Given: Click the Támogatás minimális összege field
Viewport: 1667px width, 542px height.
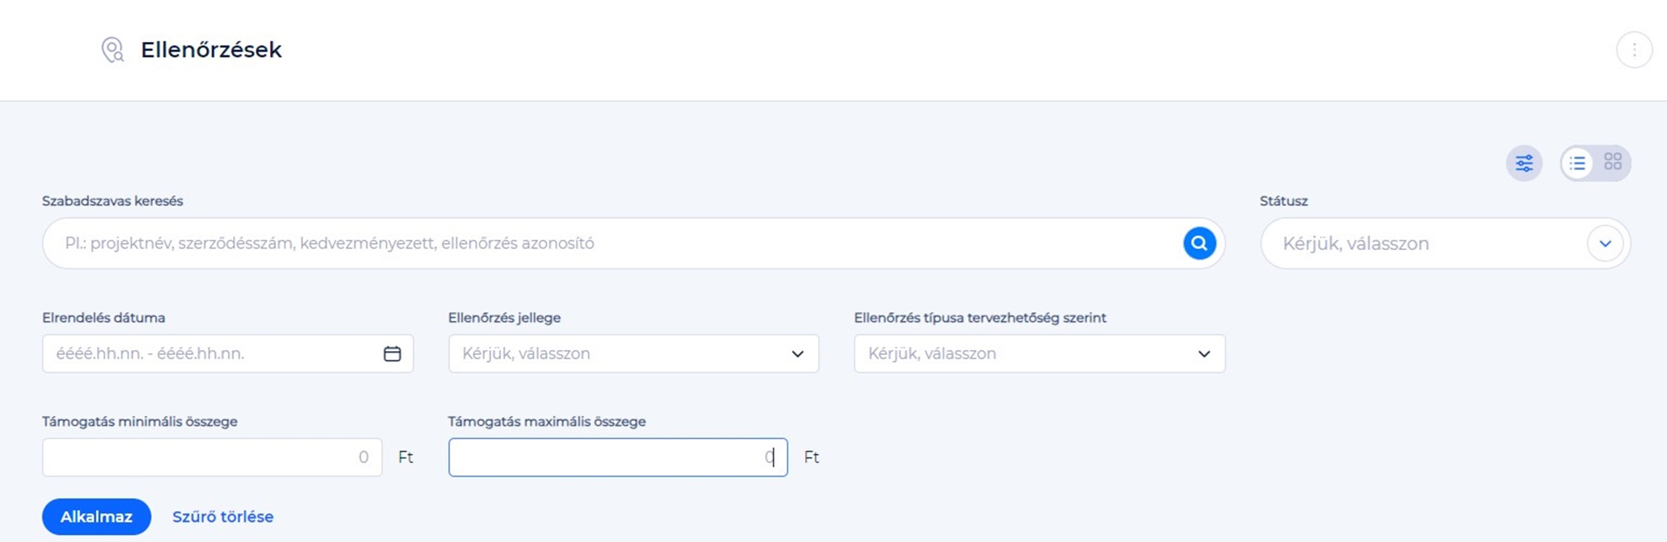Looking at the screenshot, I should 212,457.
